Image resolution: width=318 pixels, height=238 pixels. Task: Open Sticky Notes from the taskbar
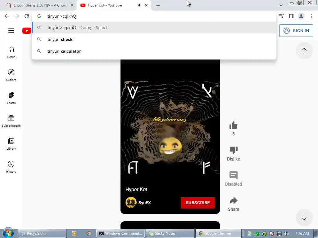tap(170, 233)
